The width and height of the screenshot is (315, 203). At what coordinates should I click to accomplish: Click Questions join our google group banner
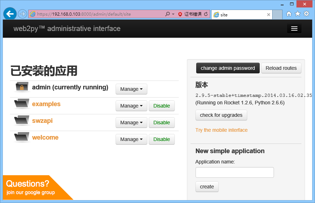30,188
